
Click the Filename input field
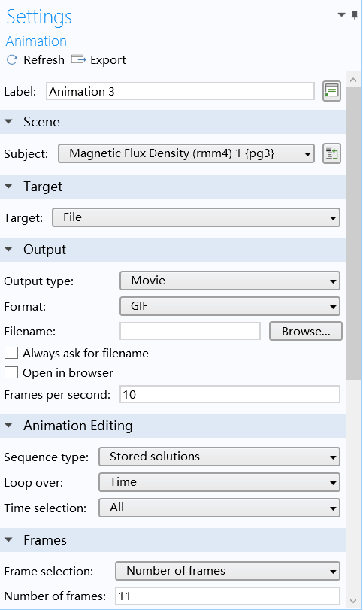[190, 332]
